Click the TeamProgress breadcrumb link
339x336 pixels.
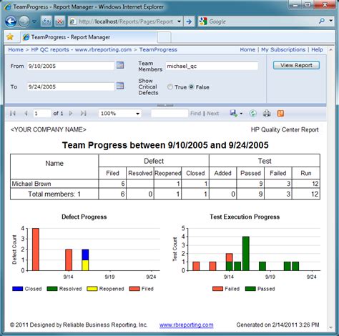pos(158,49)
